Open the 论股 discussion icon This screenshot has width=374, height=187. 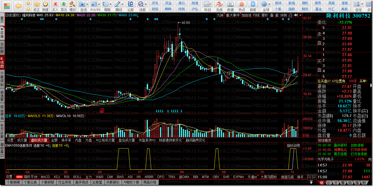point(131,4)
